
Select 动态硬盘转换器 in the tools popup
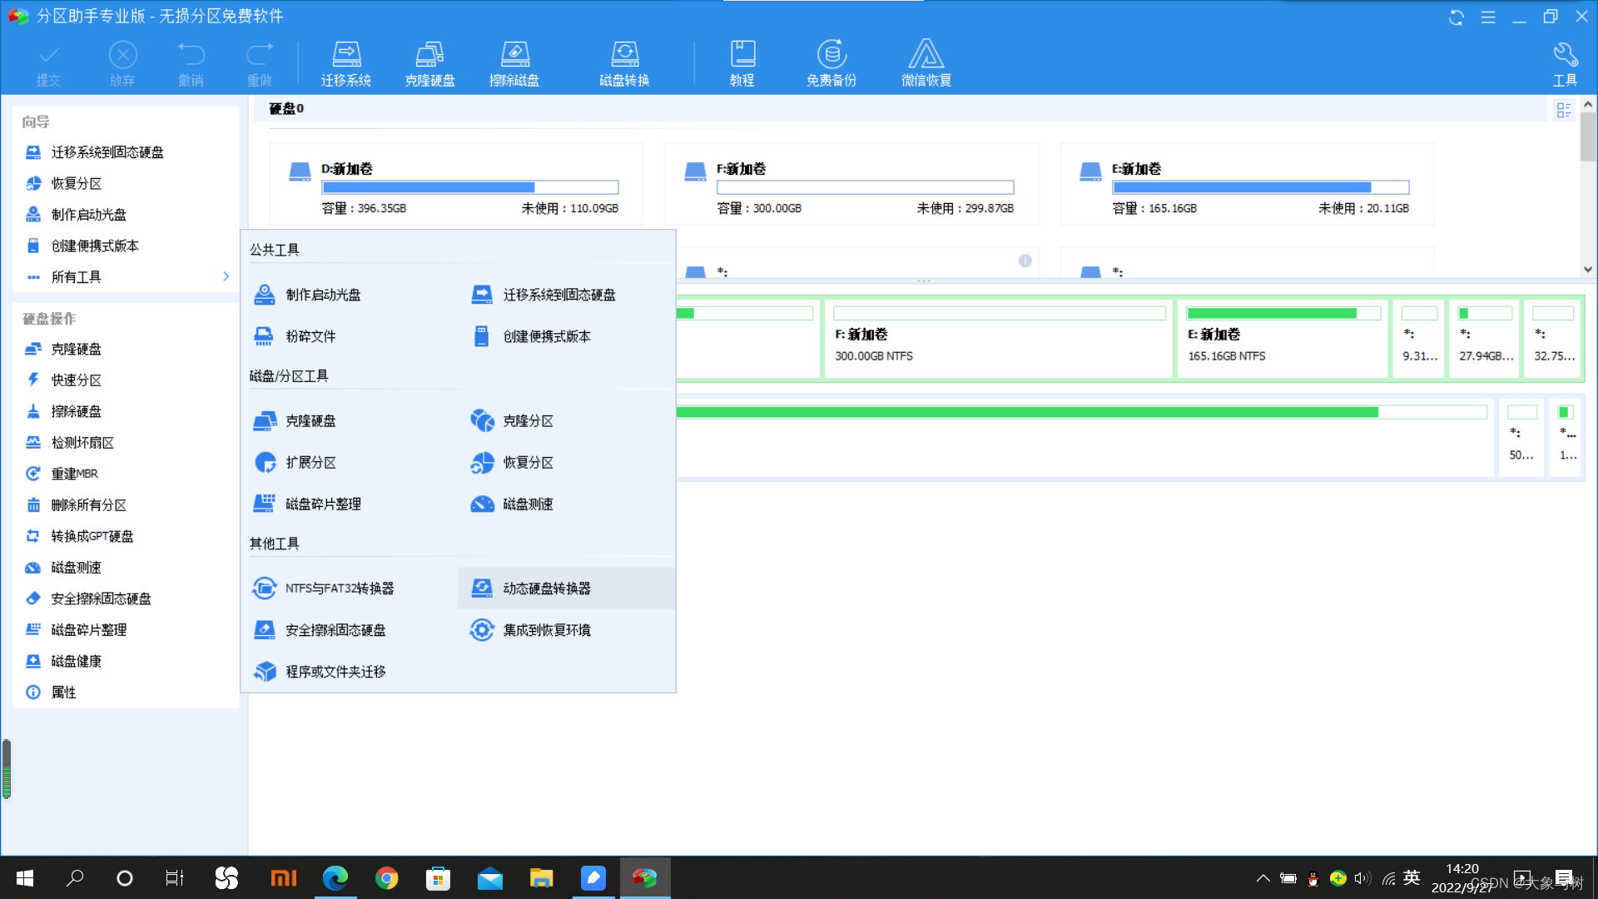pos(546,589)
